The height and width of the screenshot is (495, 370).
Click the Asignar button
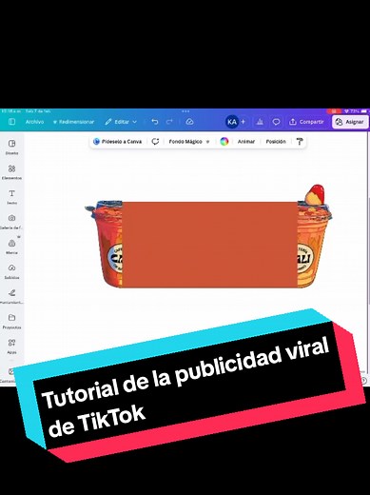tap(350, 122)
